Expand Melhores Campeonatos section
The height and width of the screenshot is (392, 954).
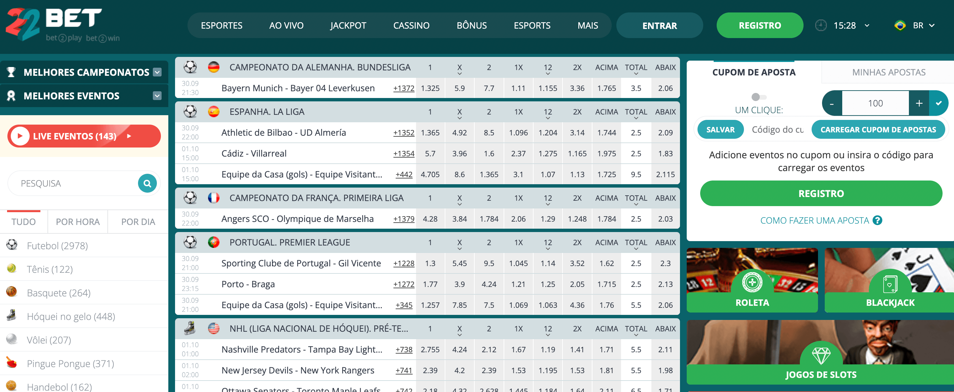(158, 72)
